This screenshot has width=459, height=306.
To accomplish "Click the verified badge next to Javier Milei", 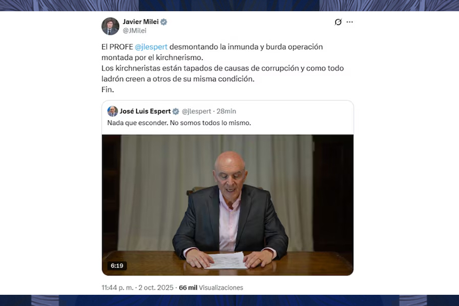I will (164, 22).
